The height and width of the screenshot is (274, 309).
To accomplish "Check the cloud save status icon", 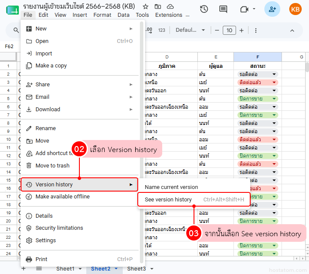I will 170,7.
